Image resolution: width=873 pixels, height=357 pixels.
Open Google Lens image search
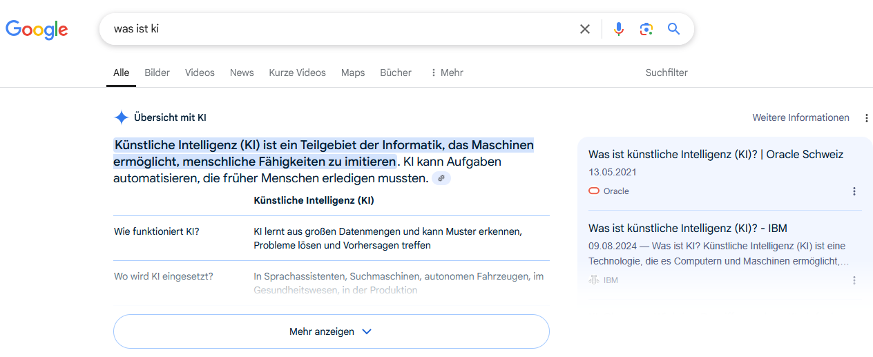[x=646, y=29]
